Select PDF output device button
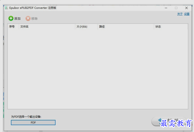This screenshot has height=132, width=194. coord(33,123)
